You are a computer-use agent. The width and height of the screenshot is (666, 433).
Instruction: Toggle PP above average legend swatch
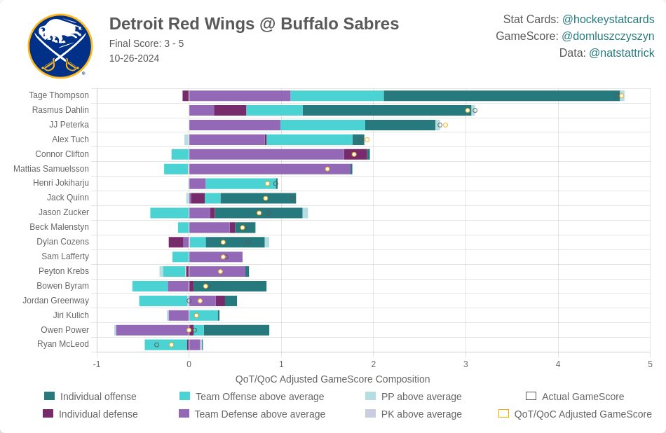coord(371,397)
